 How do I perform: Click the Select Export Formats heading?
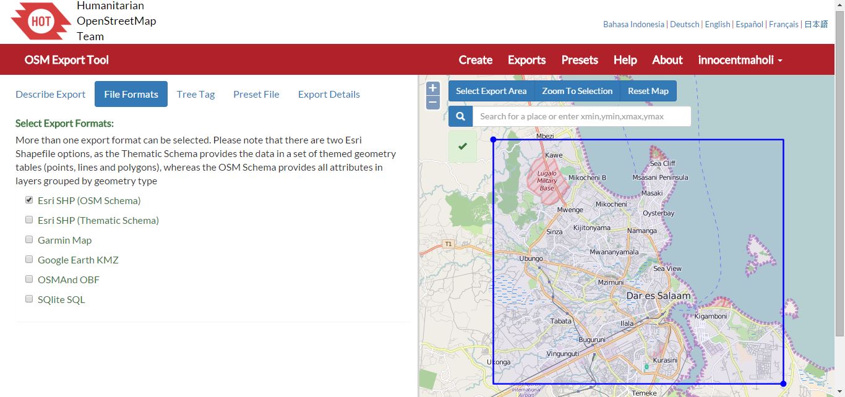[64, 123]
